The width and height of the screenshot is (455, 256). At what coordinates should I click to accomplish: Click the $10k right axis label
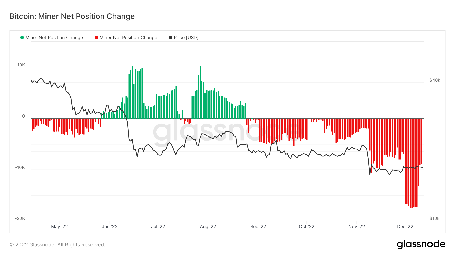(x=434, y=218)
